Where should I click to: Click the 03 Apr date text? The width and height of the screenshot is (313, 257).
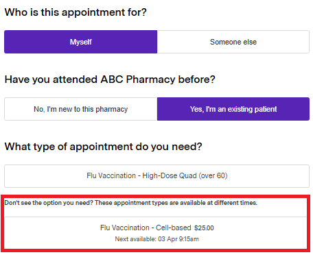click(x=167, y=239)
